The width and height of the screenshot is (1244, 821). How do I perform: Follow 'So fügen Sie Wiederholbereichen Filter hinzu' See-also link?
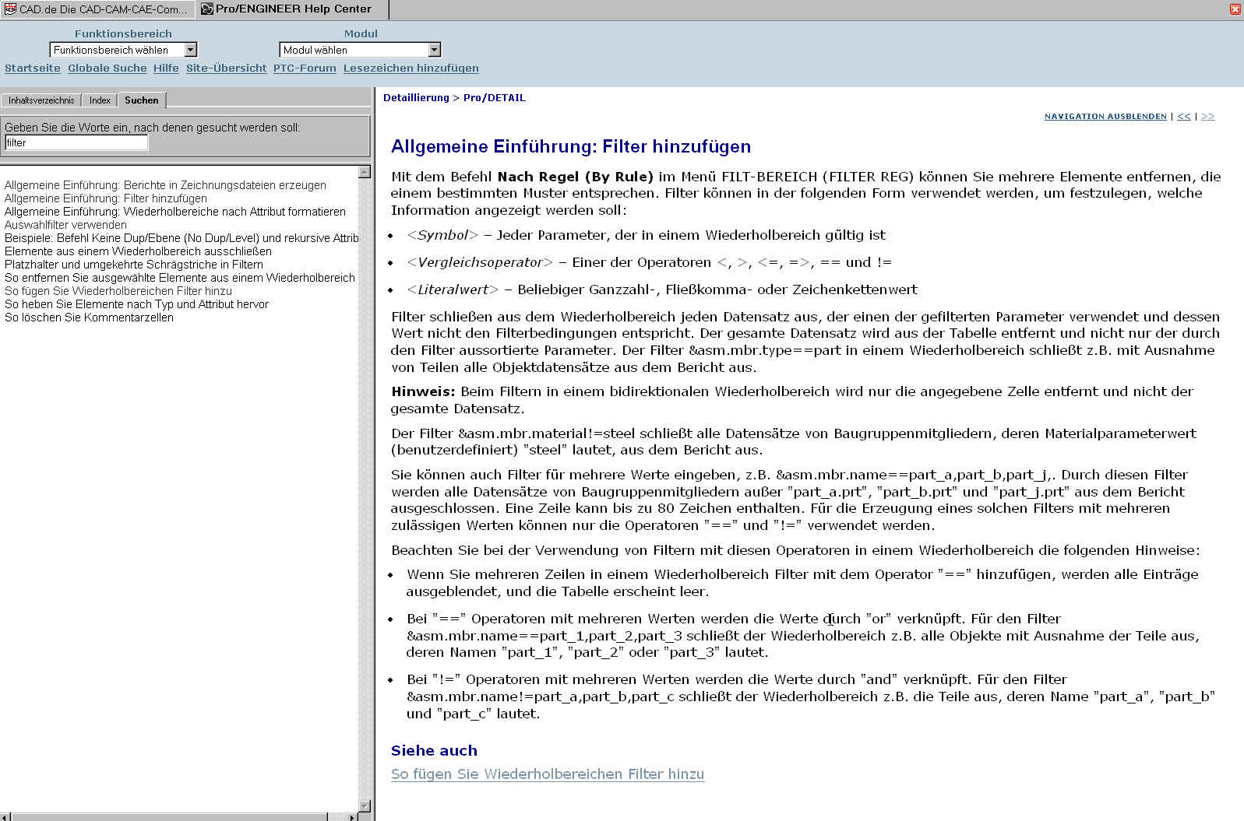pyautogui.click(x=548, y=774)
